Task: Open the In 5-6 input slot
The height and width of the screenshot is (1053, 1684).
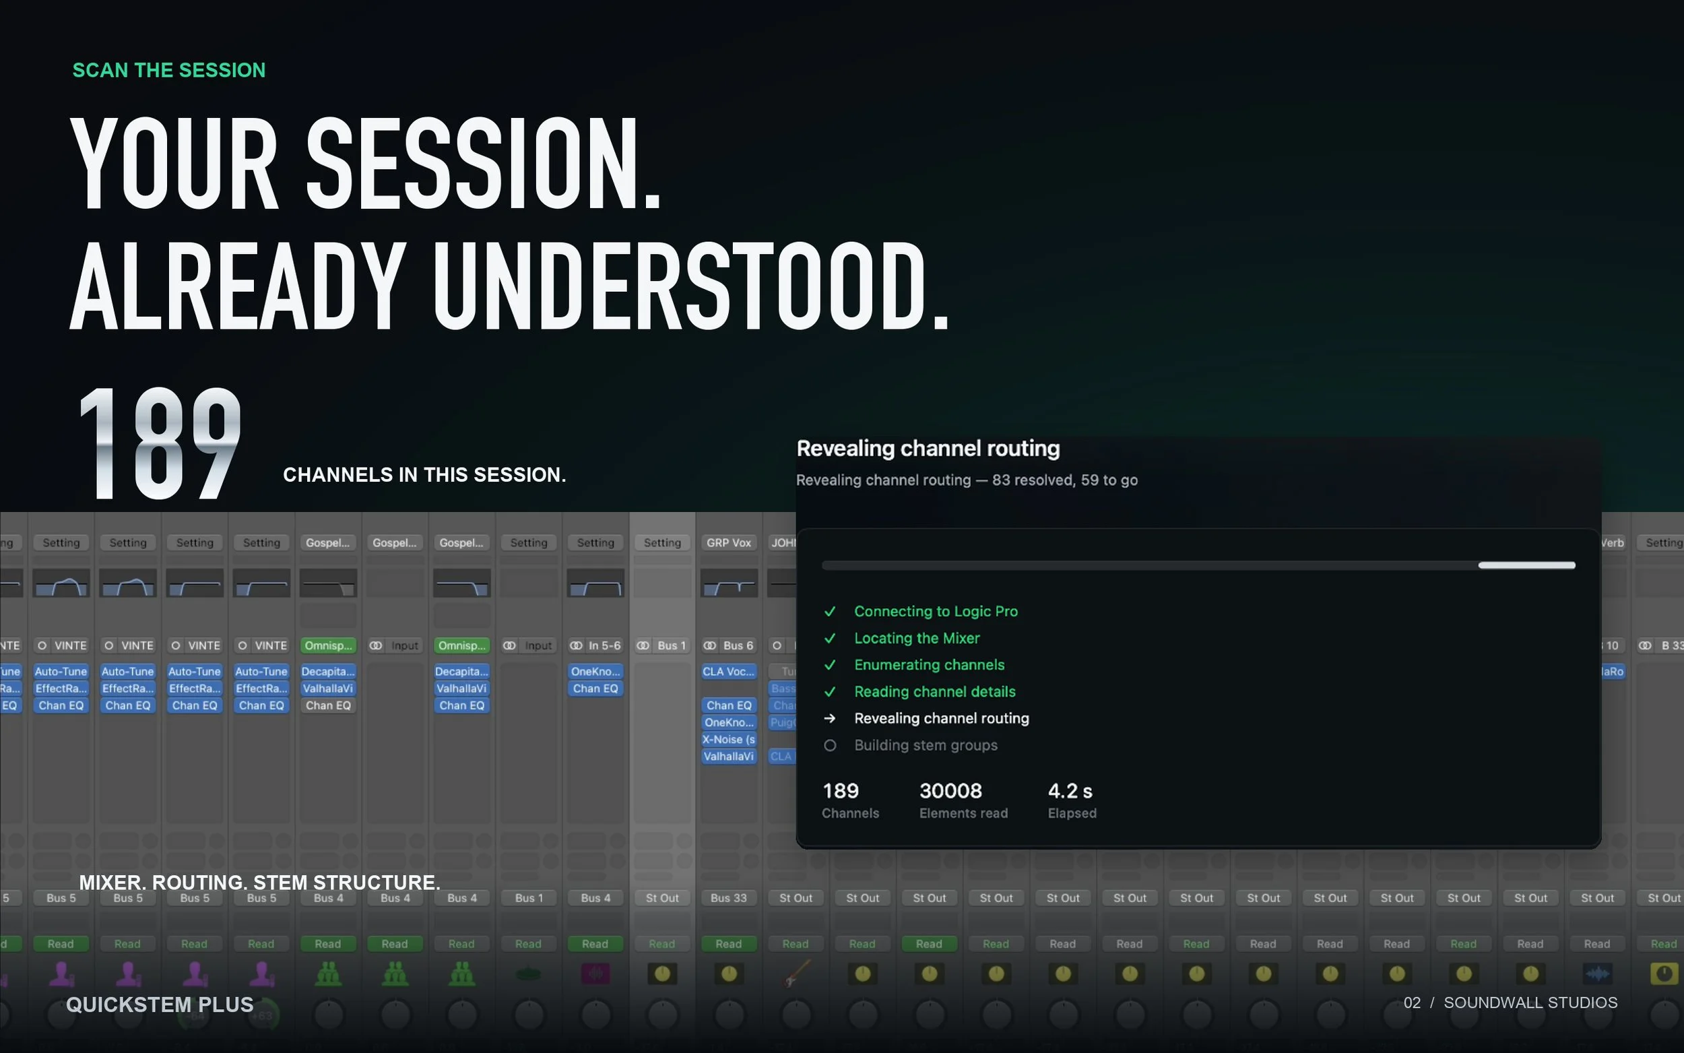Action: coord(604,645)
